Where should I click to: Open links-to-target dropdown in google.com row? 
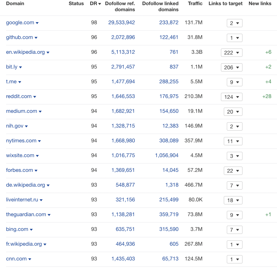tap(235, 23)
